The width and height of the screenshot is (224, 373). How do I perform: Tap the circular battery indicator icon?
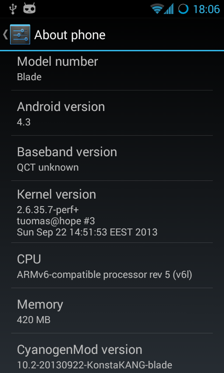(x=183, y=9)
